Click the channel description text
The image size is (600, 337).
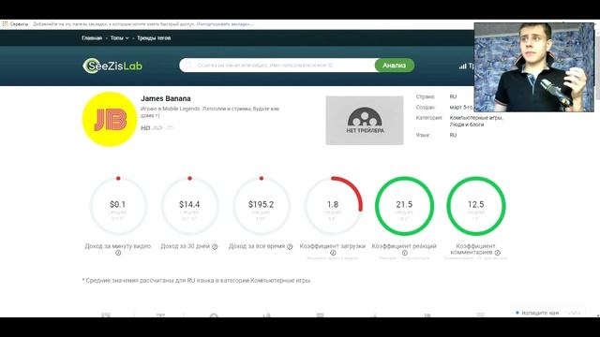pyautogui.click(x=210, y=112)
